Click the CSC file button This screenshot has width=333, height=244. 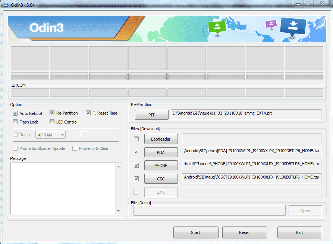tap(161, 179)
